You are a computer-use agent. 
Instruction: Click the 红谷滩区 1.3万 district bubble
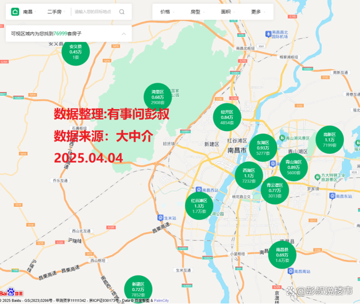[x=199, y=206]
